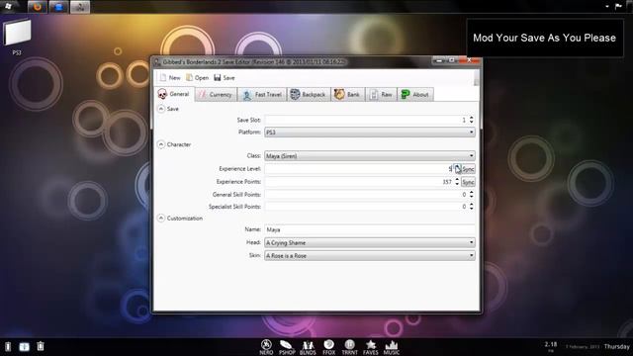
Task: Click the New file toolbar button
Action: [170, 77]
